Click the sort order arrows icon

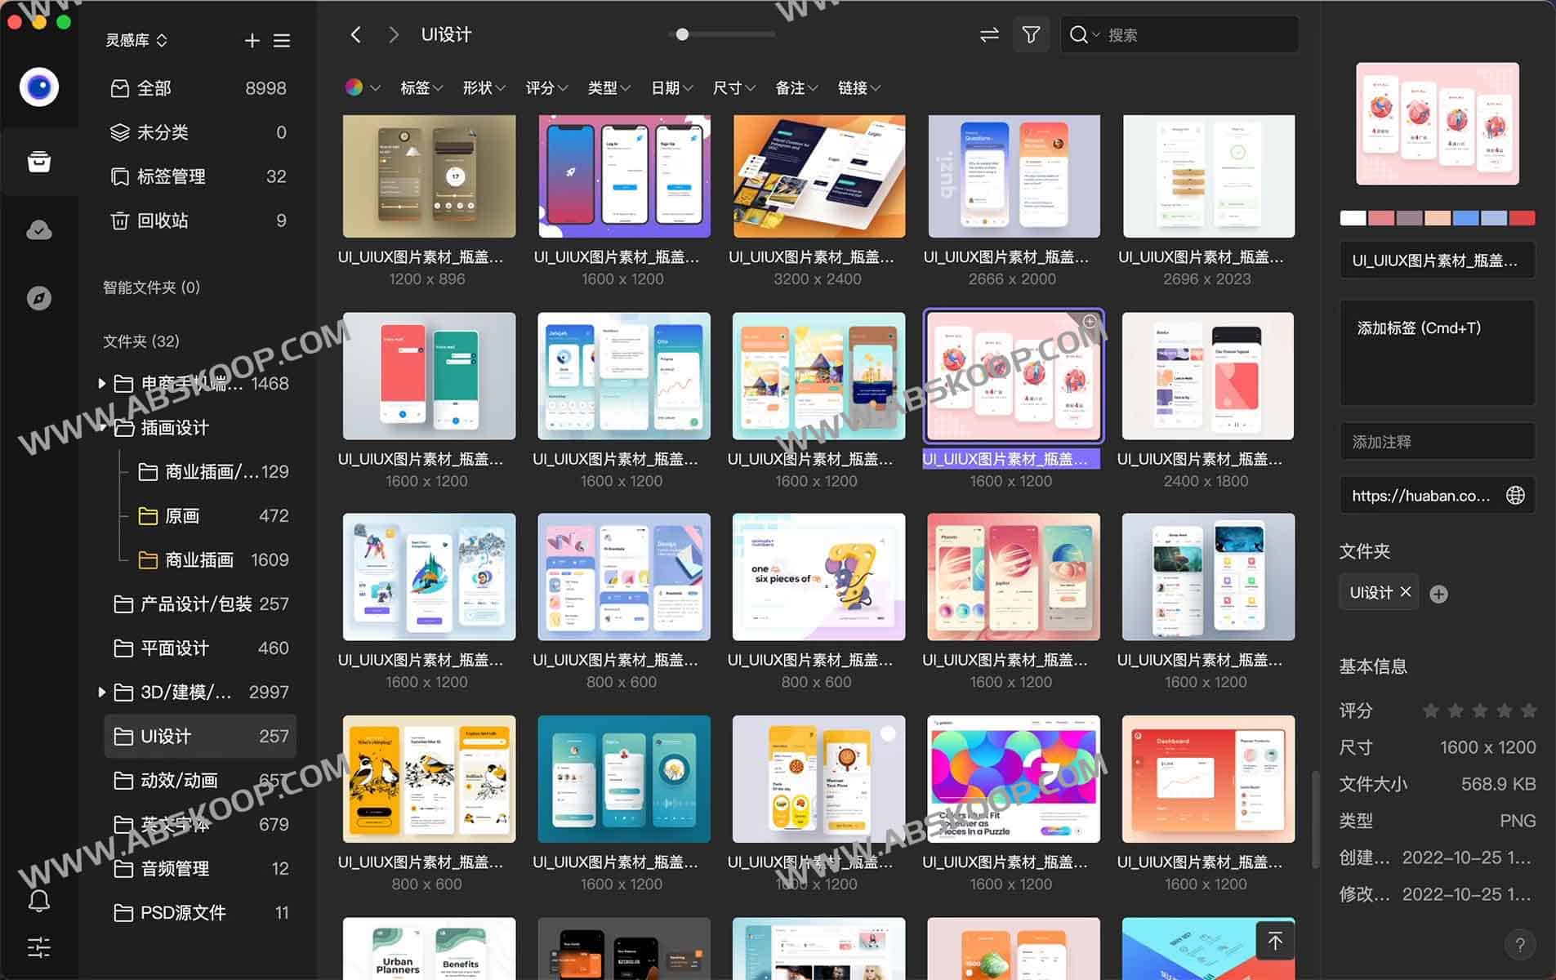[x=988, y=34]
